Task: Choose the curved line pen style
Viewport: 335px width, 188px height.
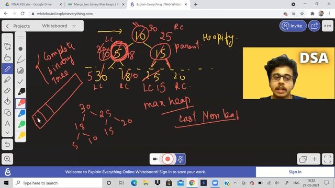Action: coord(20,60)
